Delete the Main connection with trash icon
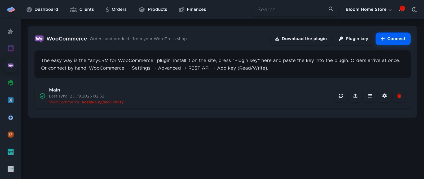Screen dimensions: 424x179 tap(399, 96)
